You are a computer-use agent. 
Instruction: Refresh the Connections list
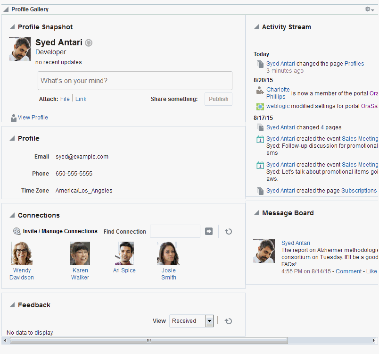pyautogui.click(x=228, y=232)
